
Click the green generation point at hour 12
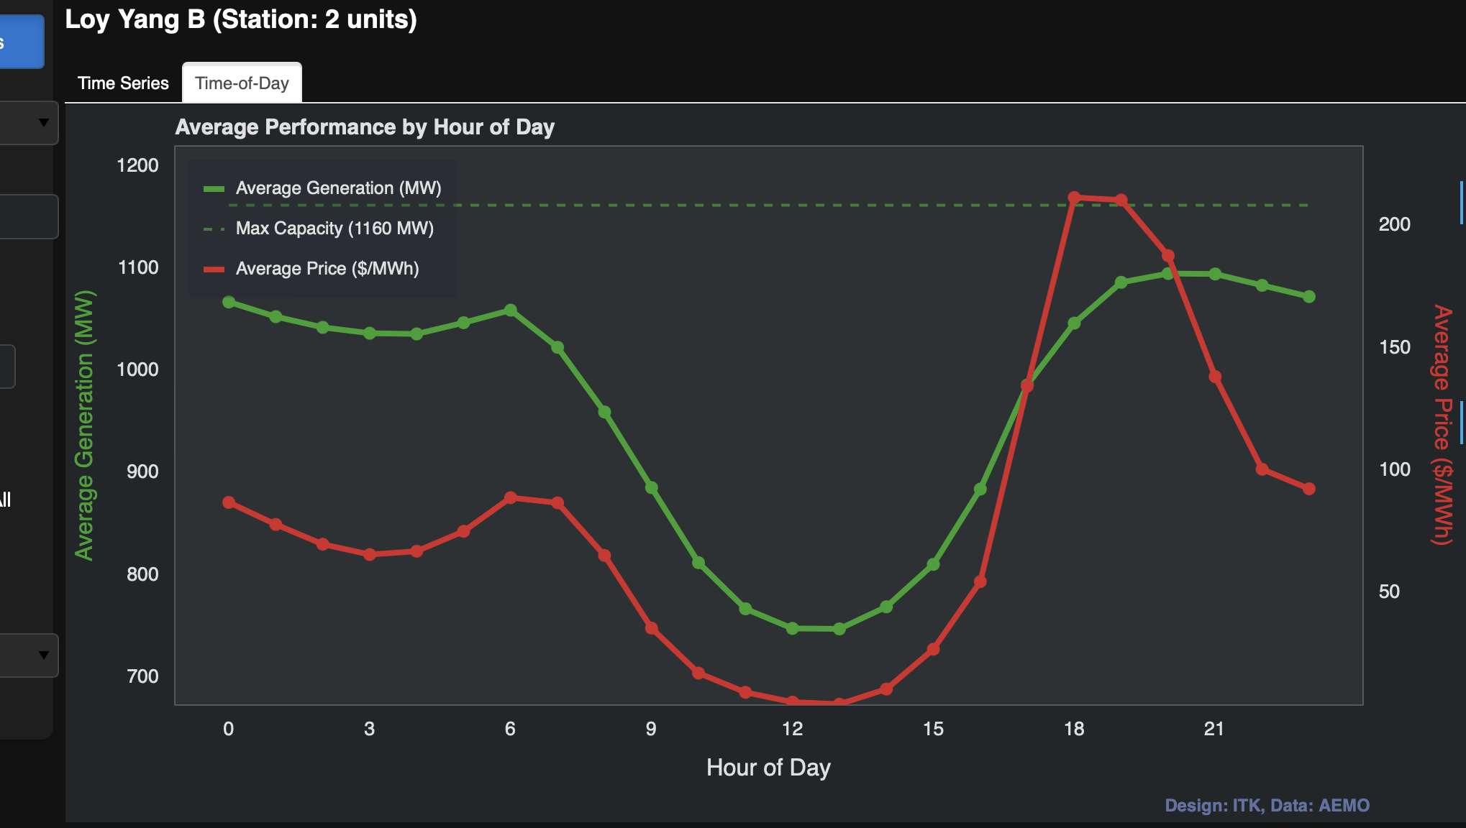pyautogui.click(x=792, y=628)
